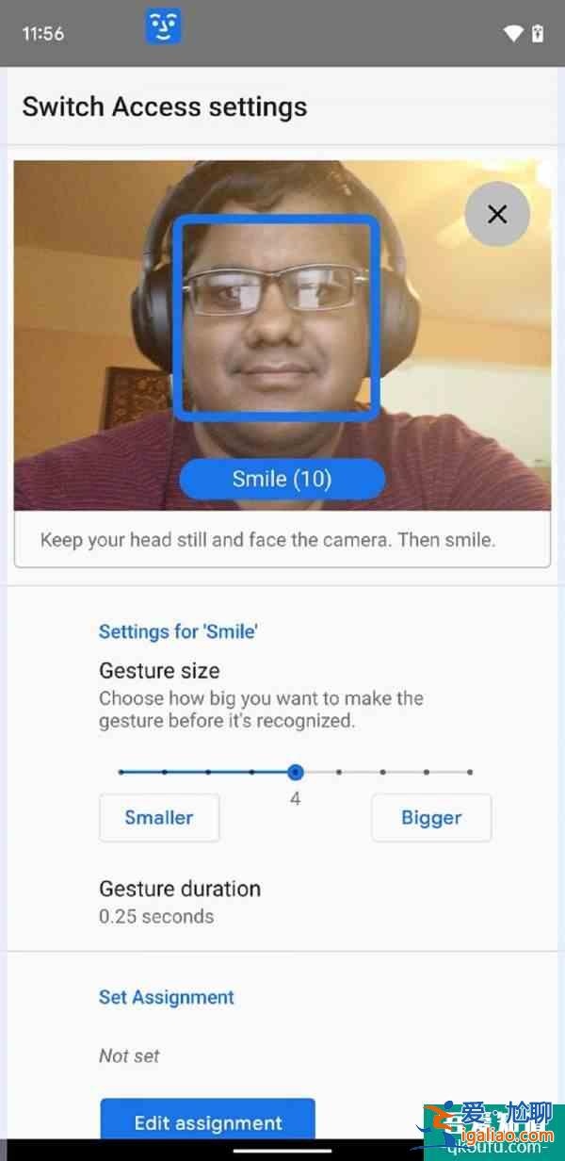Tap the 11:56 clock in the status bar
The width and height of the screenshot is (565, 1161).
point(43,34)
